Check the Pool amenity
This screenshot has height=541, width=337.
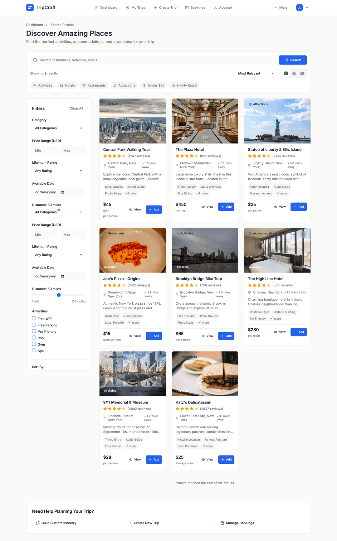pos(34,338)
